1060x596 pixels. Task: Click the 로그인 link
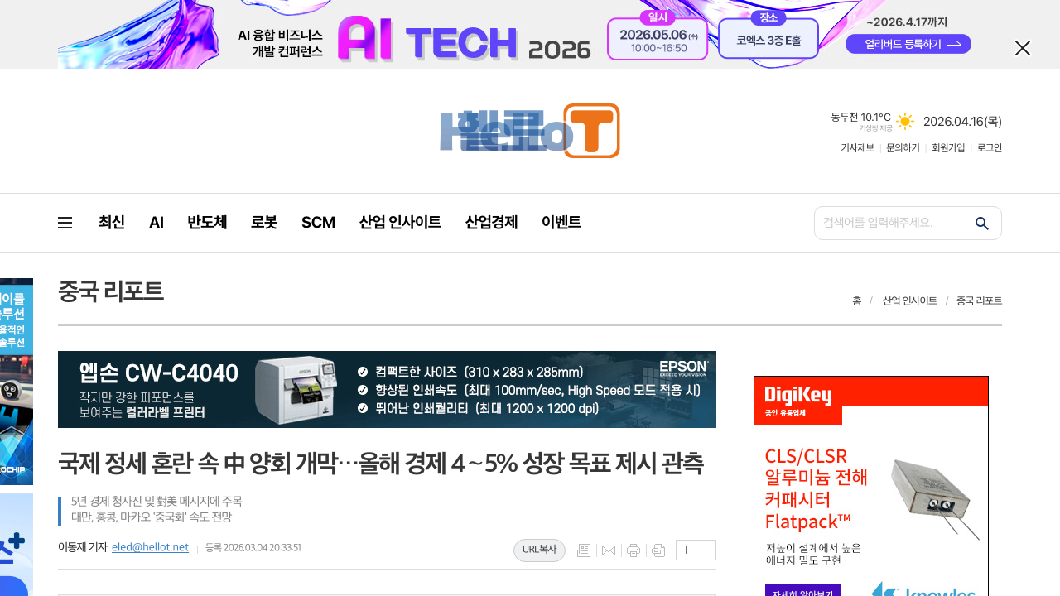click(x=990, y=148)
